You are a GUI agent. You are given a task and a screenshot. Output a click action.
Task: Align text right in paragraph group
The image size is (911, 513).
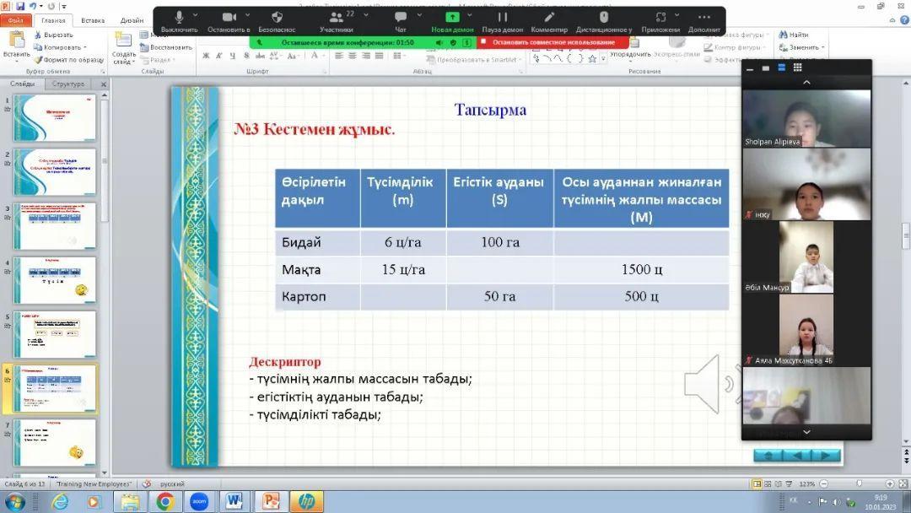pos(366,56)
